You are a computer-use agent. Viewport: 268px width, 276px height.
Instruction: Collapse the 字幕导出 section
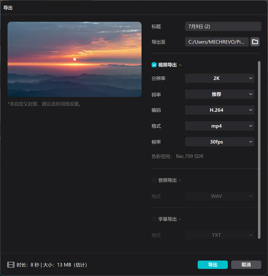coord(180,219)
